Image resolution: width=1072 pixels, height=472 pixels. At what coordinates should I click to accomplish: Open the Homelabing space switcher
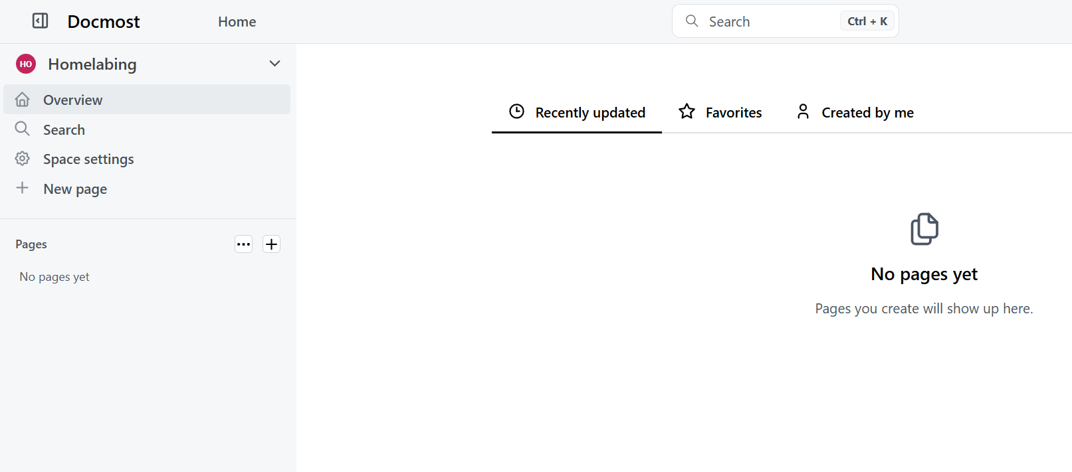(148, 64)
